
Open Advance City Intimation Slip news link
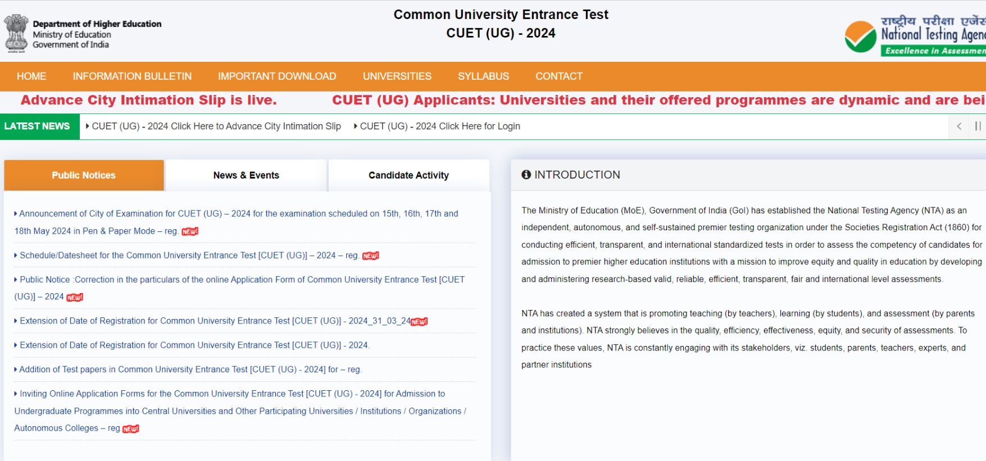pos(216,126)
